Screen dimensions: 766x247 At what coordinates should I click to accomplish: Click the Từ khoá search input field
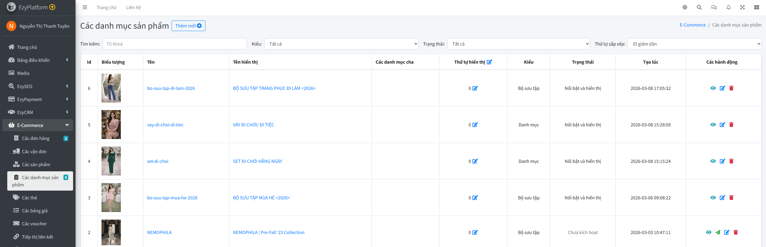click(175, 44)
